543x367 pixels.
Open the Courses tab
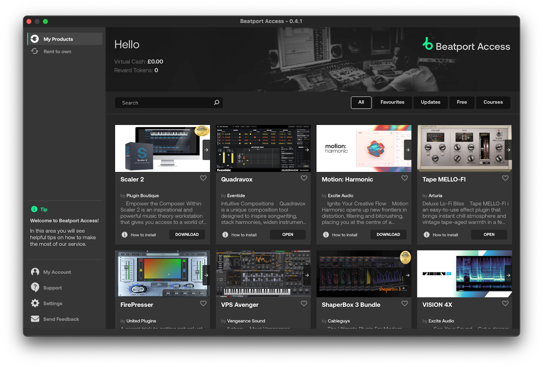493,102
